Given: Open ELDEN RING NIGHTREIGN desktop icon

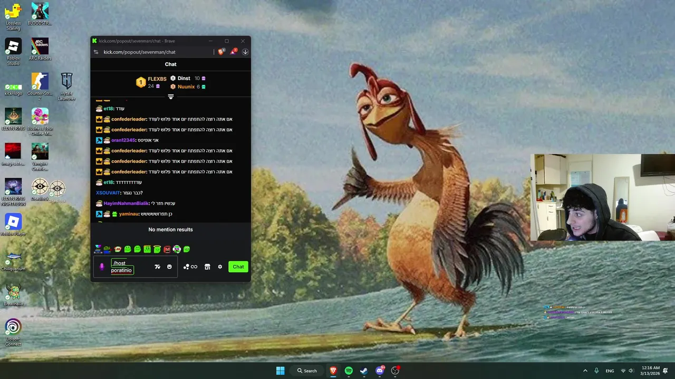Looking at the screenshot, I should [13, 192].
